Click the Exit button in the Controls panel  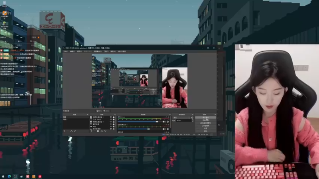point(205,131)
